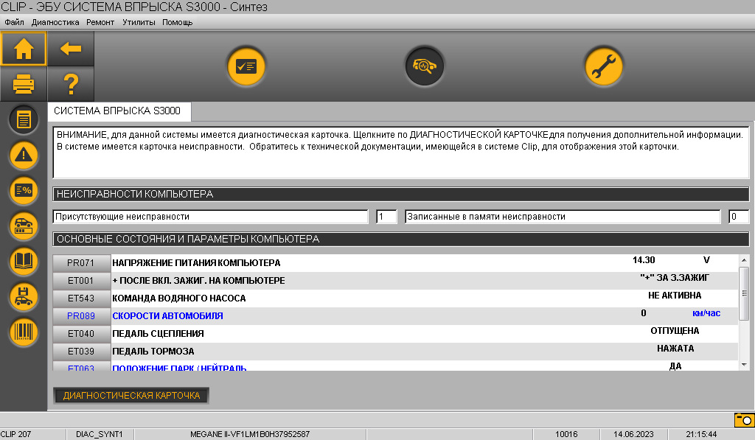The image size is (755, 440).
Task: Click the ET063 state button
Action: pos(81,366)
